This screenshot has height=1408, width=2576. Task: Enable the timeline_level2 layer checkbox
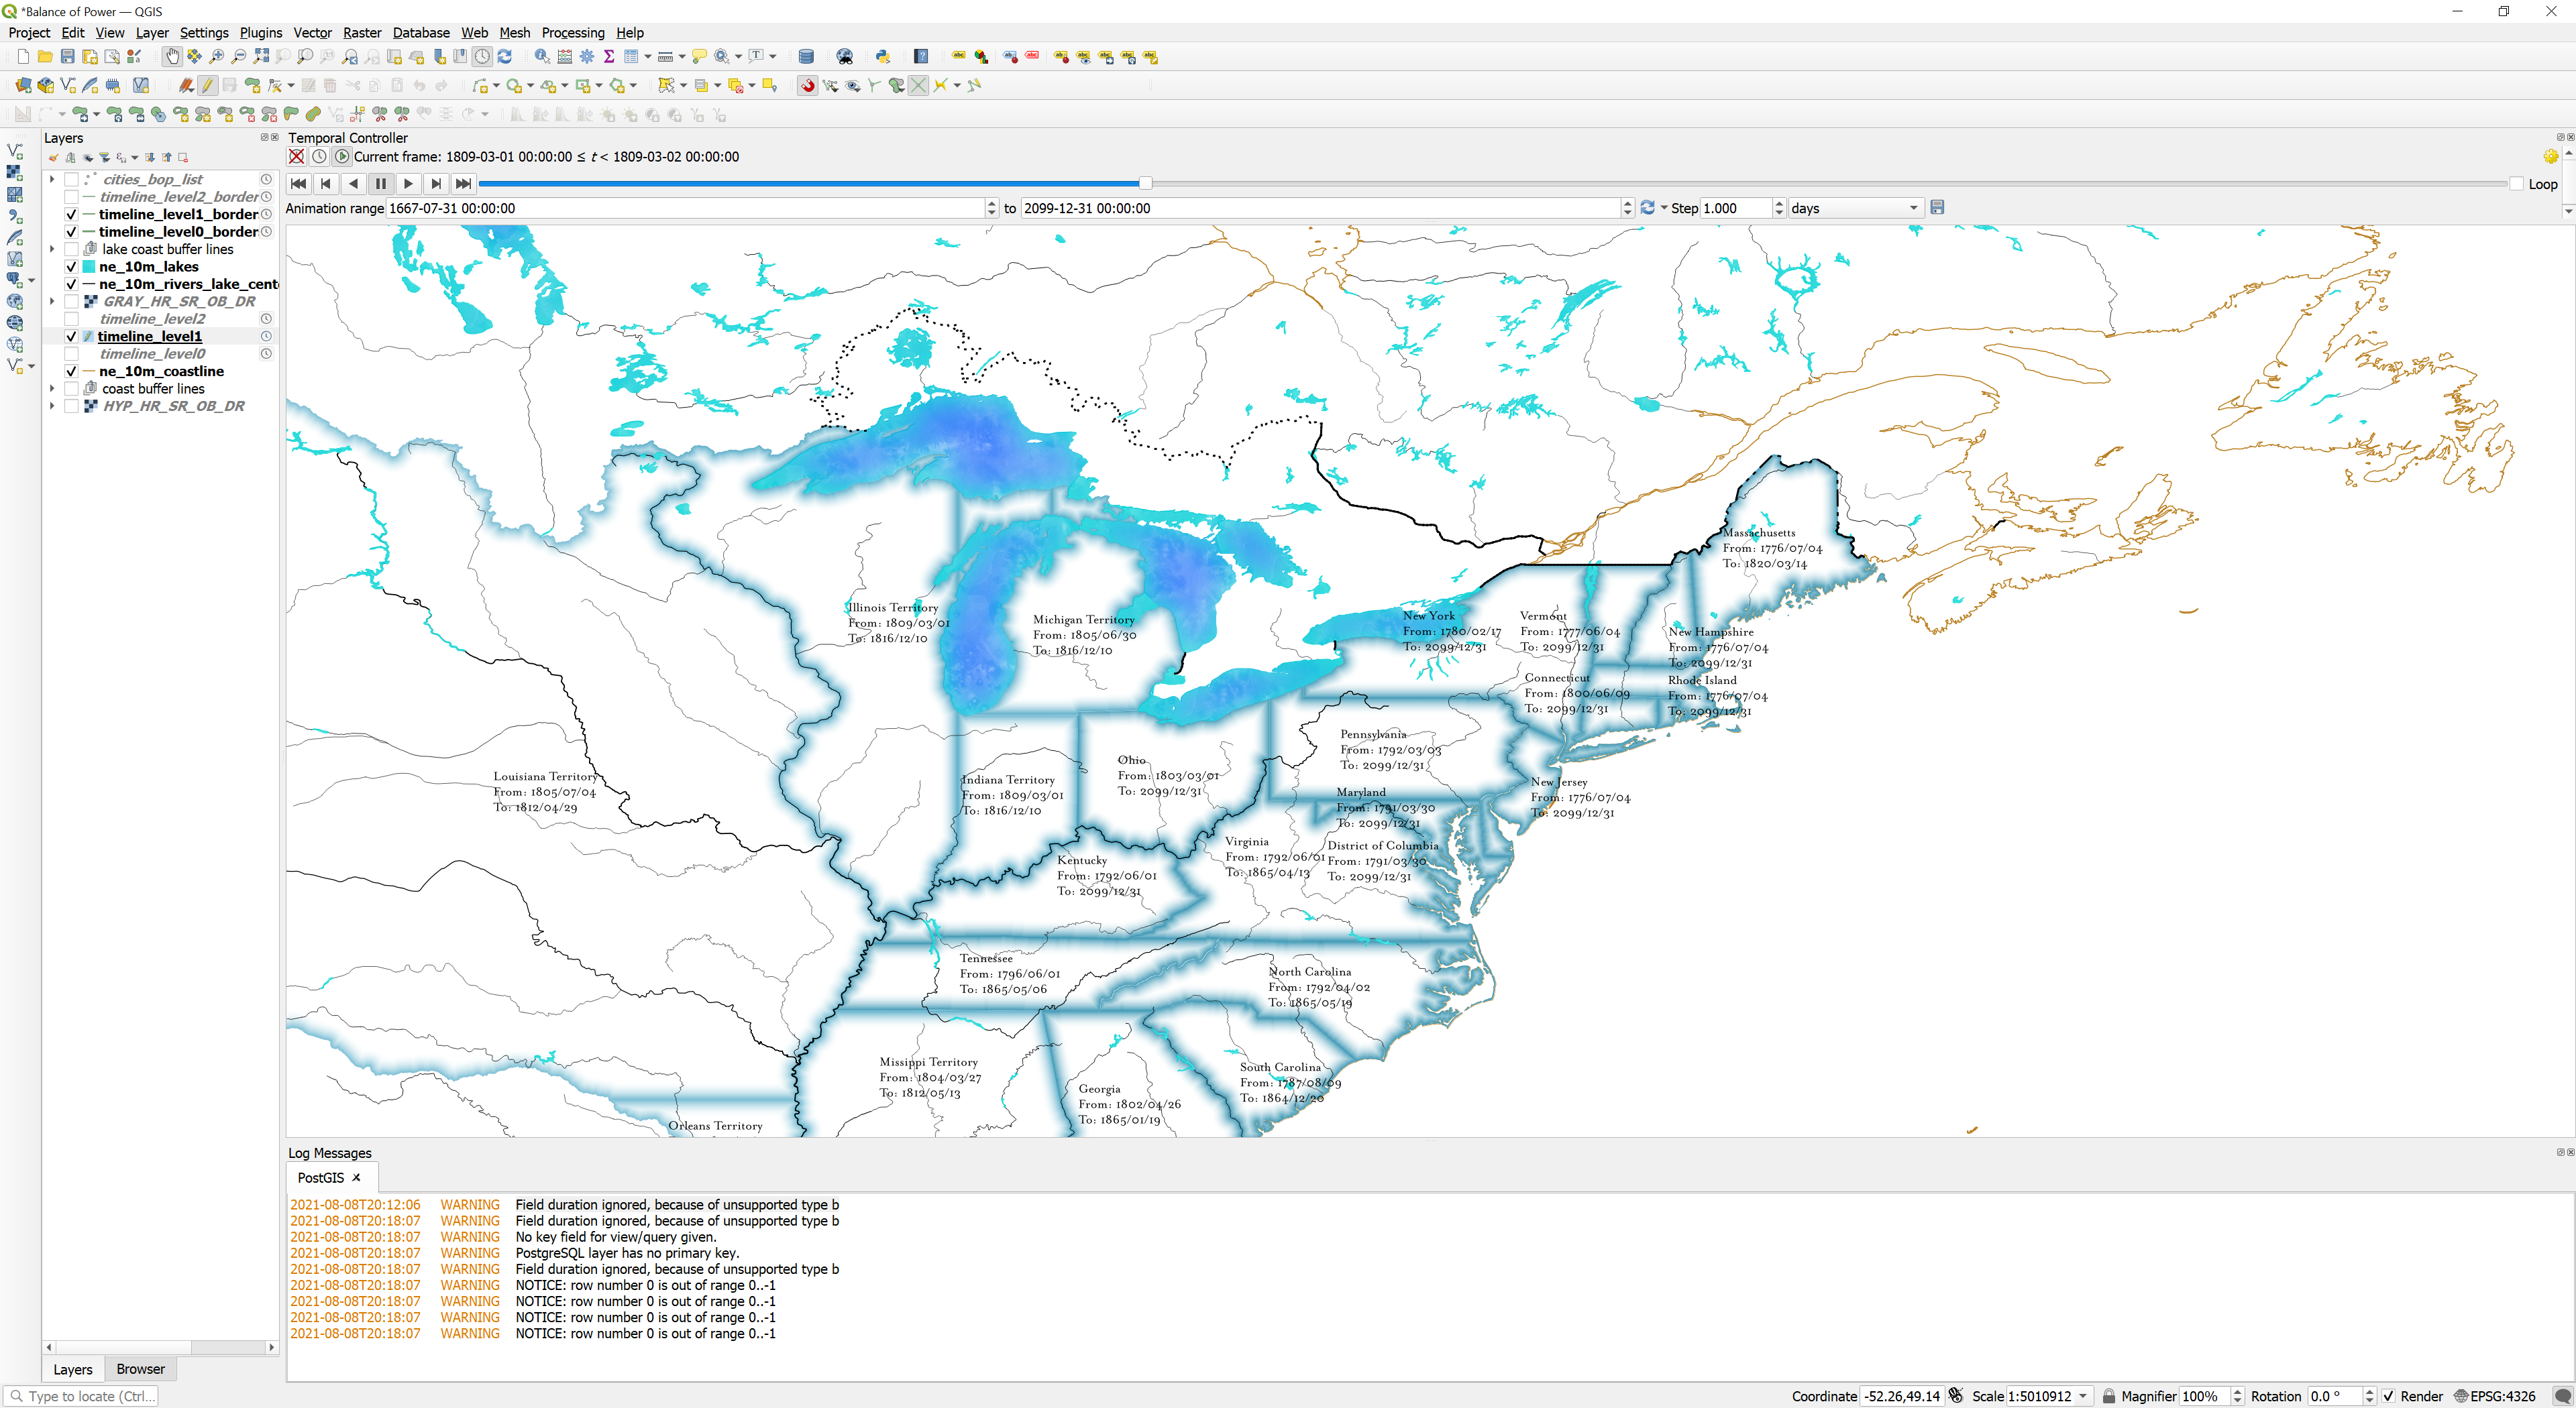click(x=71, y=318)
